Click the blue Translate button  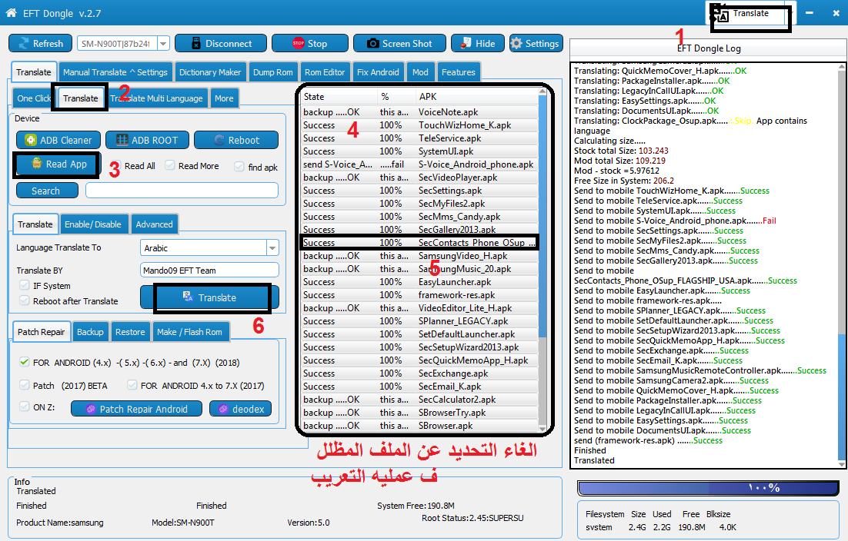tap(210, 297)
